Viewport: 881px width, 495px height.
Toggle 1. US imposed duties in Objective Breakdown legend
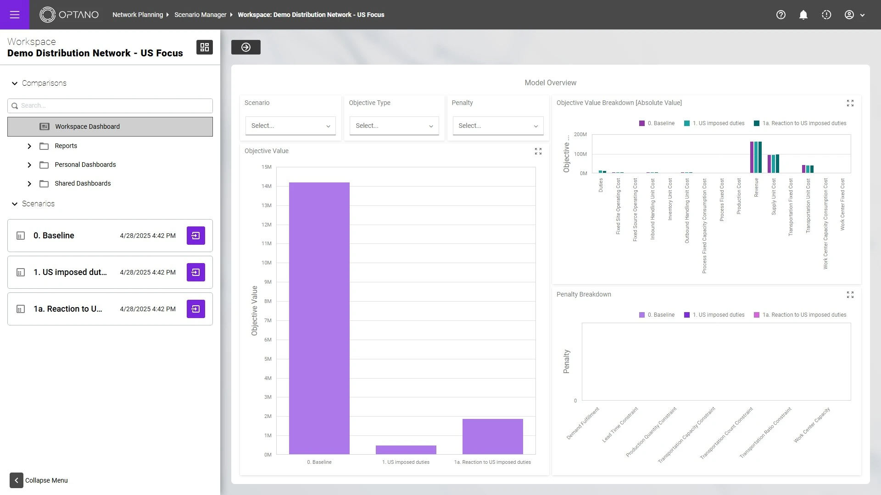pos(714,123)
